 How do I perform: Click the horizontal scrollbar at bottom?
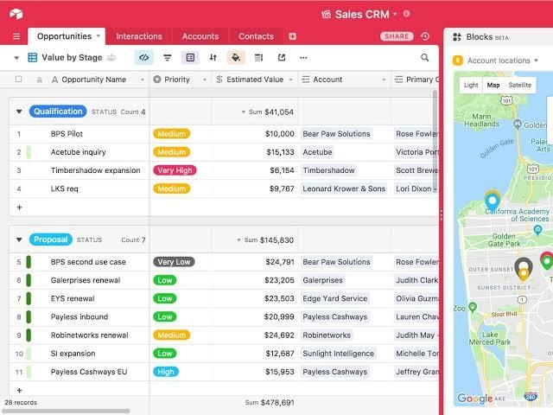click(x=67, y=411)
